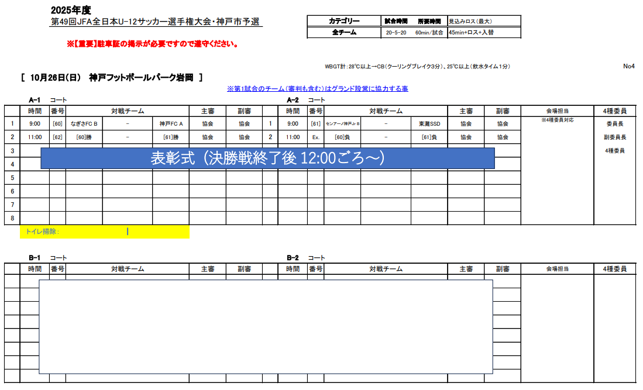
Task: Click the blue underlined ground setup notice link
Action: click(317, 89)
